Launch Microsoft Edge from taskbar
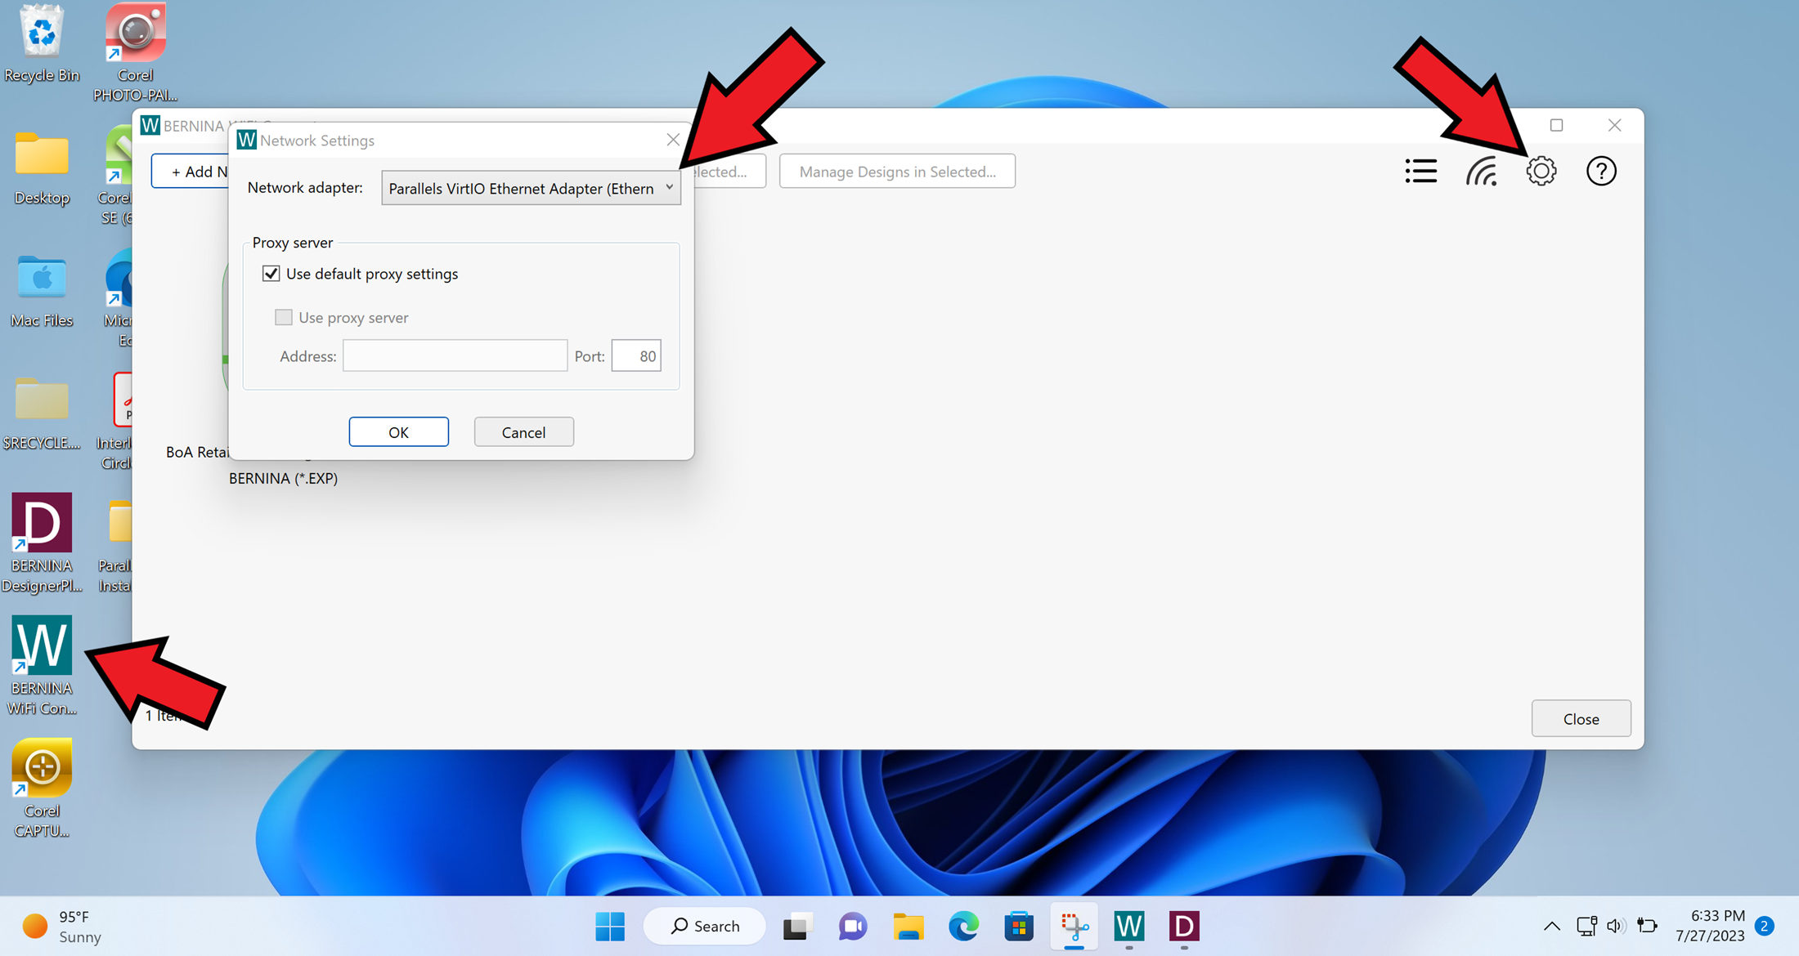1799x956 pixels. click(963, 926)
